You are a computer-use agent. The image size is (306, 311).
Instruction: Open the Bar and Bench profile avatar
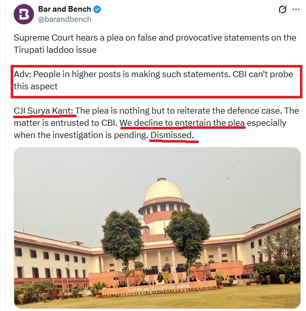pos(24,14)
